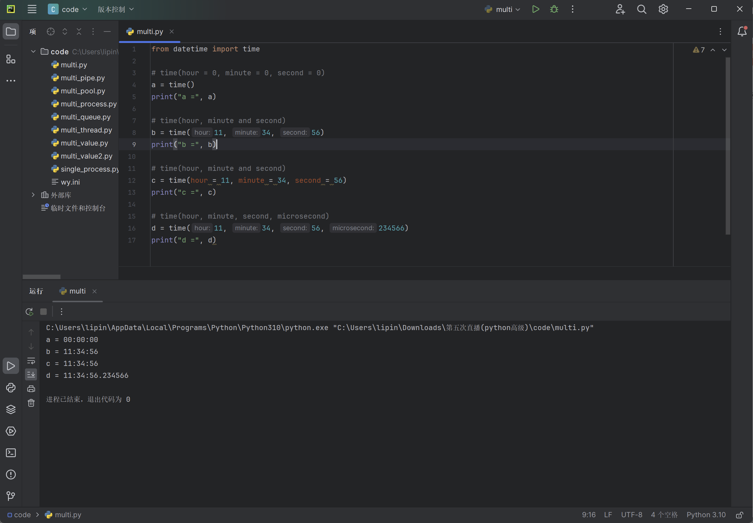Open the Services tool window
This screenshot has width=753, height=523.
[x=11, y=431]
